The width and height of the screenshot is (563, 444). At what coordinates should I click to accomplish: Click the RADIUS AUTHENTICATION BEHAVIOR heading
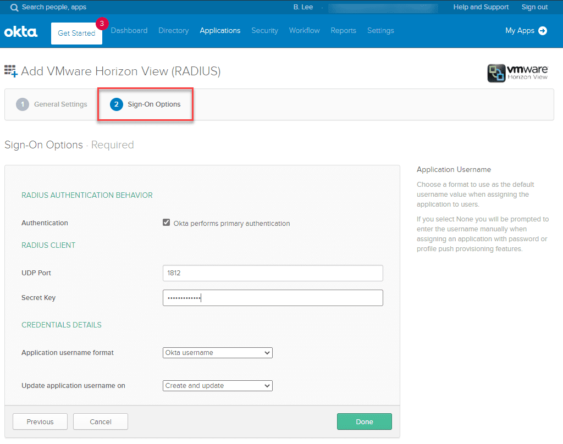(x=87, y=195)
